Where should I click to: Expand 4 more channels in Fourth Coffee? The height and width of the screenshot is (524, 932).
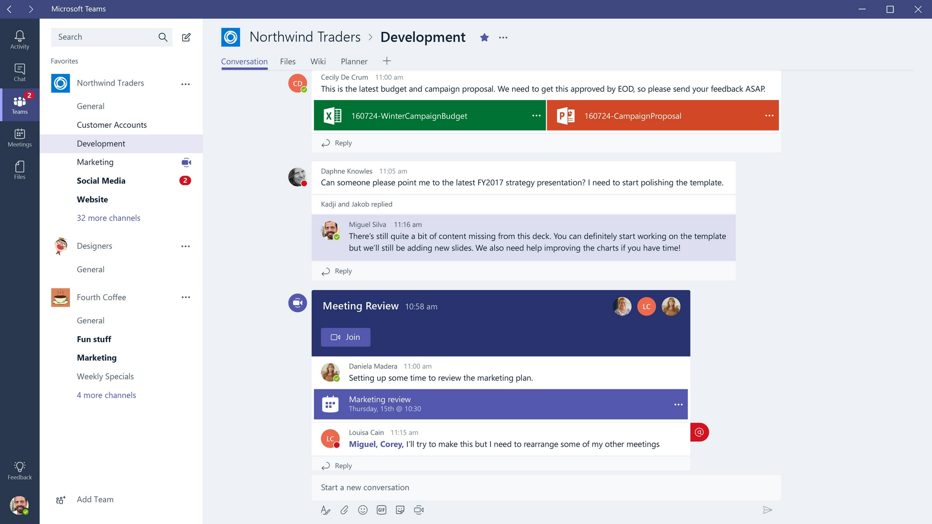pyautogui.click(x=106, y=394)
